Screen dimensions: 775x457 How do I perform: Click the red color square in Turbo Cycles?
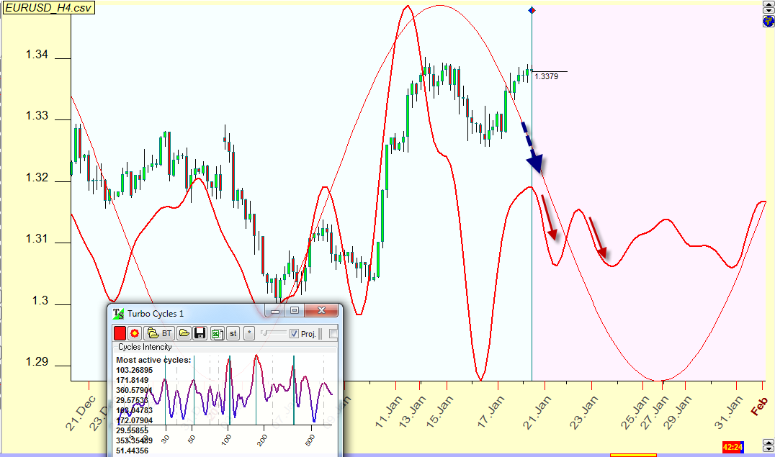pos(120,333)
